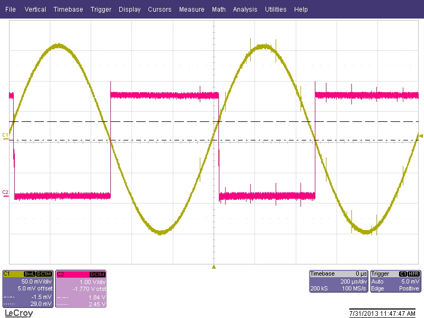Click the trigger level arrow marker
Screen dimensions: 424x318
[x=420, y=136]
